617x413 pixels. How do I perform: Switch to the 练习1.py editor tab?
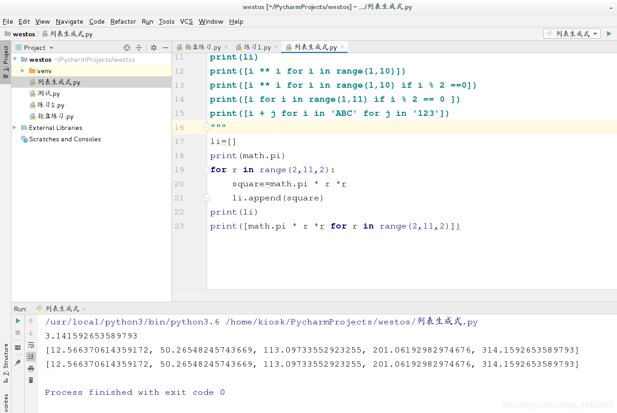pyautogui.click(x=257, y=47)
